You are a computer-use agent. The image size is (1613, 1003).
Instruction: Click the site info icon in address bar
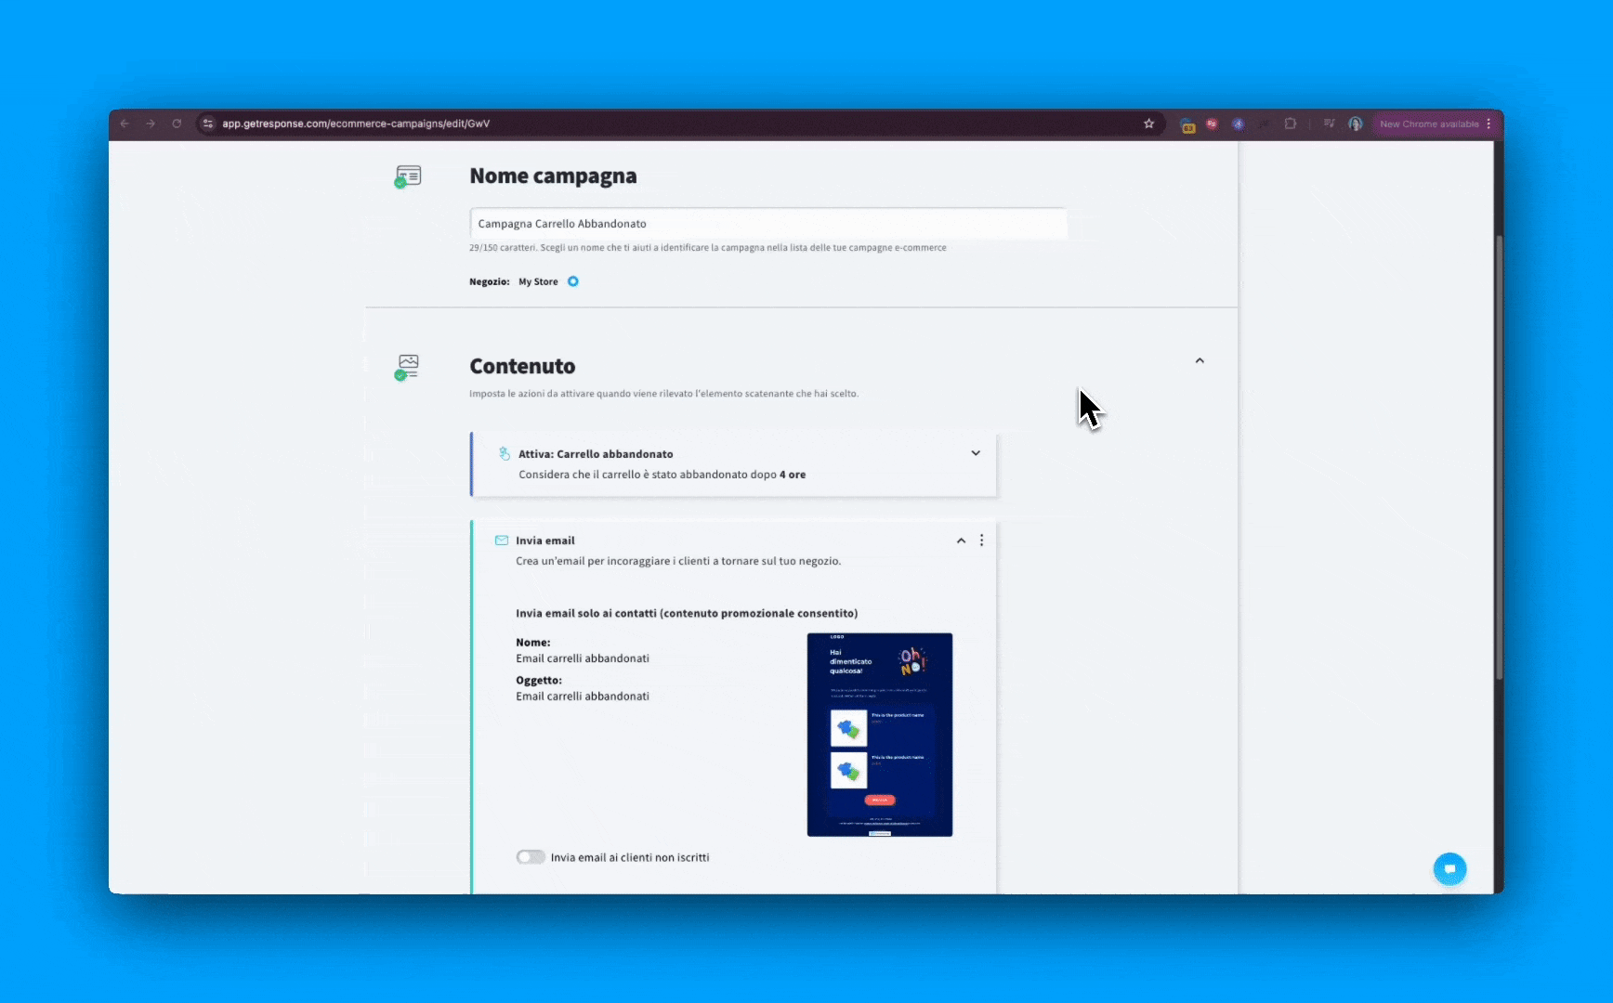208,124
